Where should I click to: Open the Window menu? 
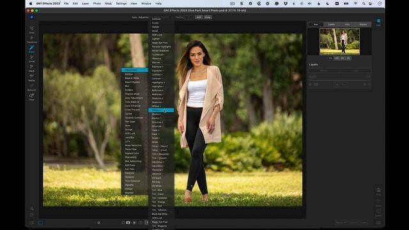click(x=146, y=4)
